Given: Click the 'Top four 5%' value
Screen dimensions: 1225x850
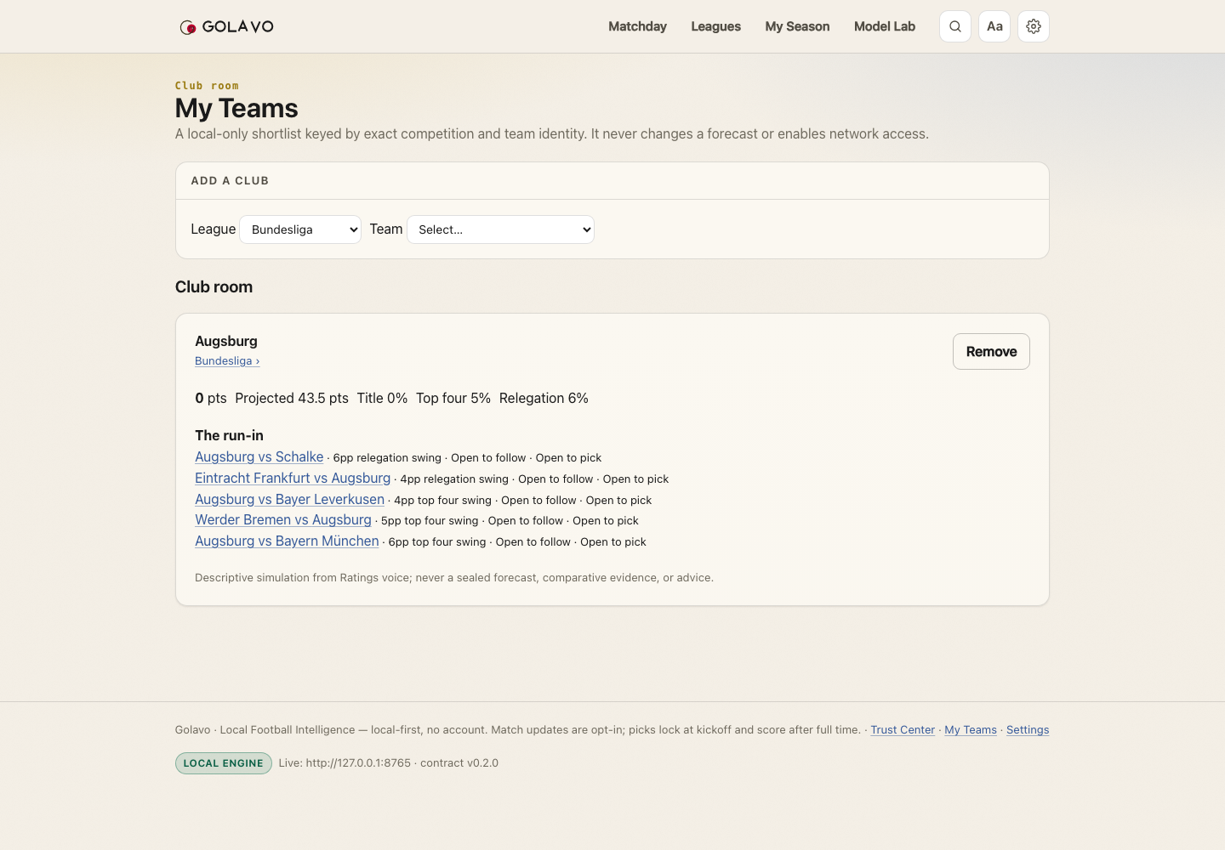Looking at the screenshot, I should pyautogui.click(x=453, y=399).
